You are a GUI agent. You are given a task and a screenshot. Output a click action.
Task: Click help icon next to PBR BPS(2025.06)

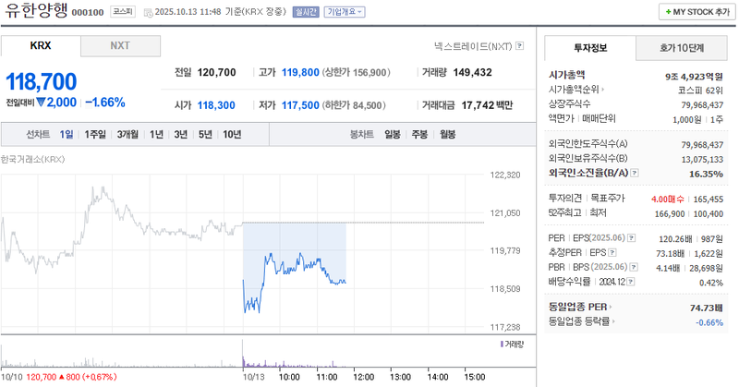pyautogui.click(x=635, y=267)
